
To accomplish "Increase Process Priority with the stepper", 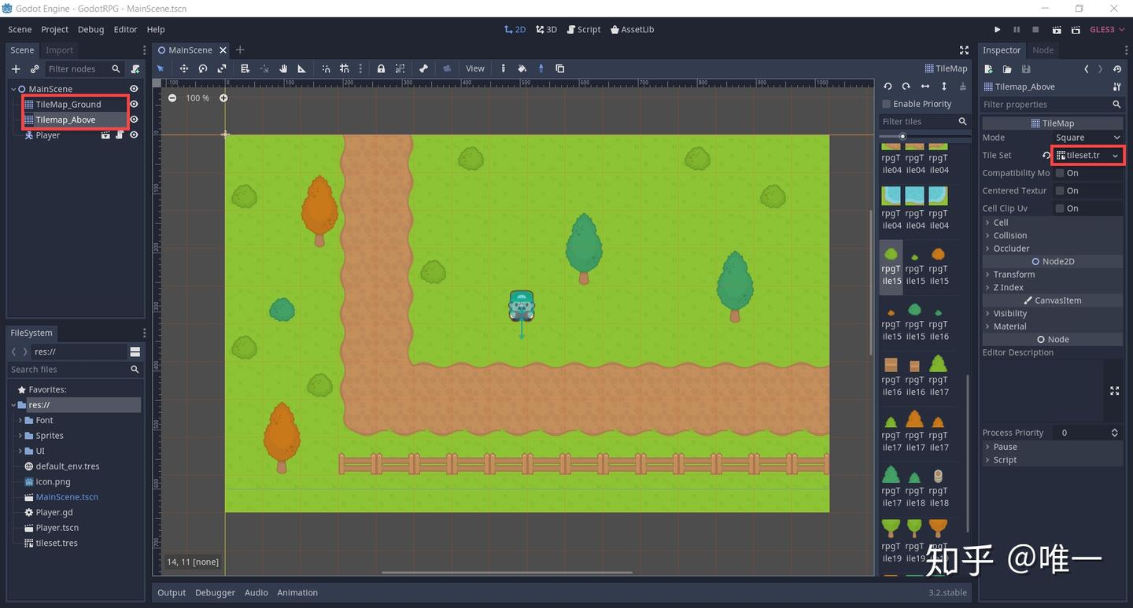I will [x=1114, y=429].
